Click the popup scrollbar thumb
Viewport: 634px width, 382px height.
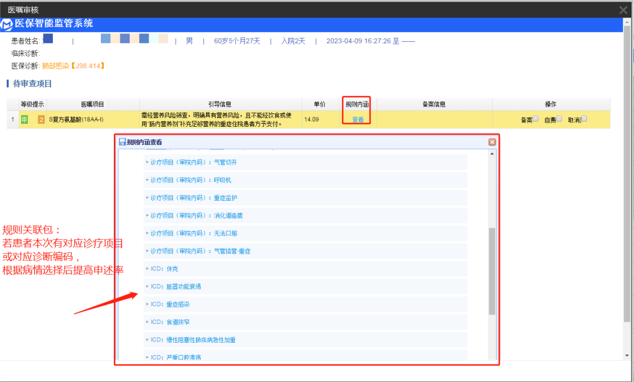[492, 271]
